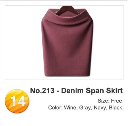Click the white space left of skirt photo
The image size is (128, 126).
[23, 42]
